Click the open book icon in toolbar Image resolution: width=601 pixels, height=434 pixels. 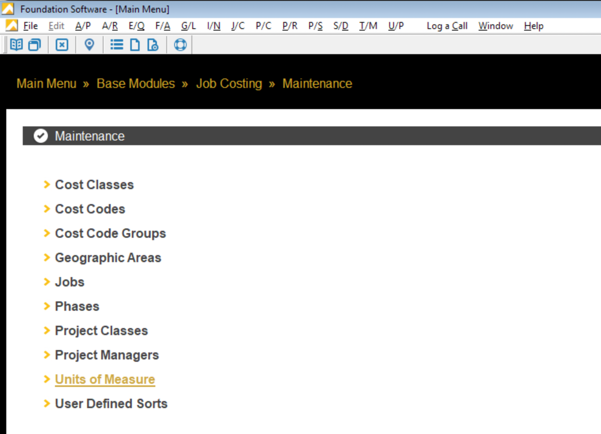16,45
